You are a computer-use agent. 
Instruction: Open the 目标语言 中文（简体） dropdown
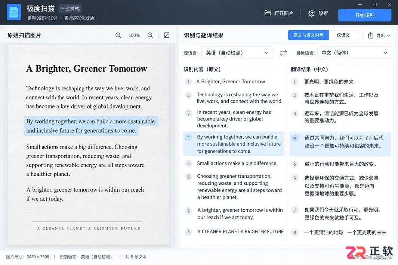tap(354, 53)
